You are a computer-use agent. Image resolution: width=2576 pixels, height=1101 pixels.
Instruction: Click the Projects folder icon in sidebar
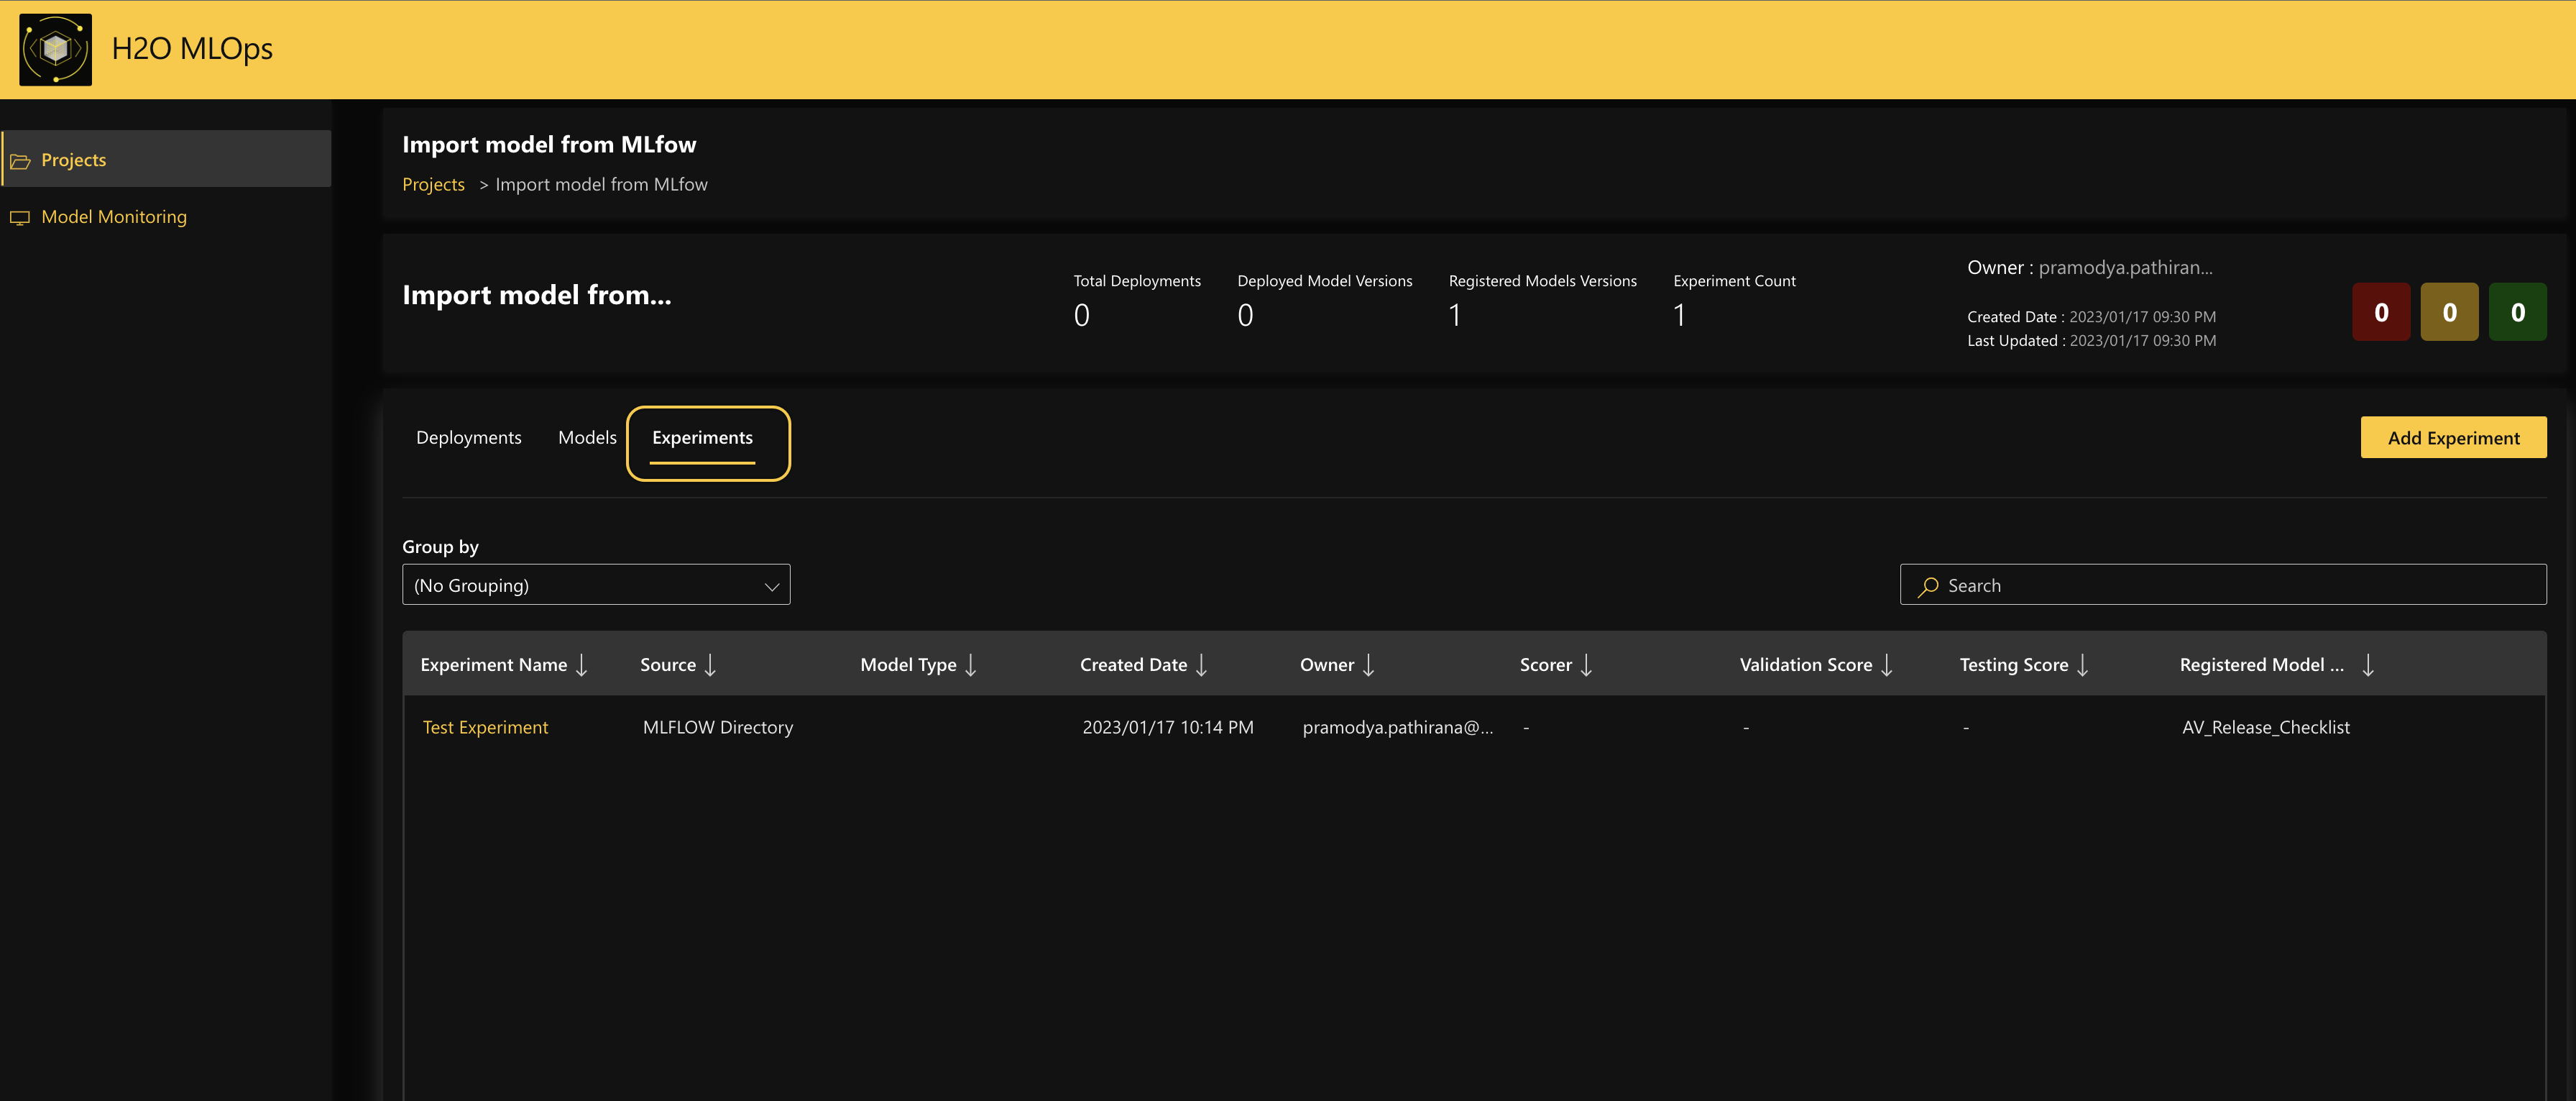(x=20, y=161)
